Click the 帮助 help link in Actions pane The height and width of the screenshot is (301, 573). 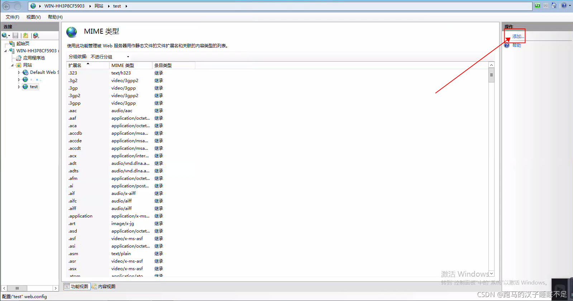pos(516,45)
